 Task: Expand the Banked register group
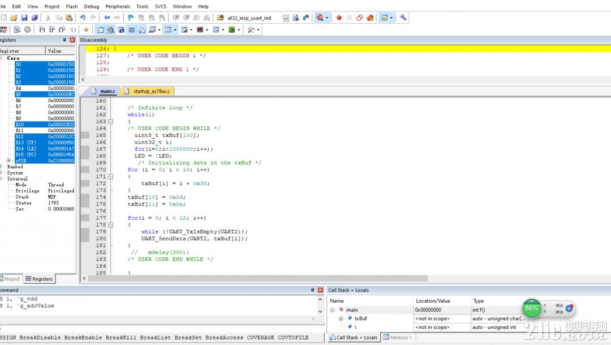point(2,167)
